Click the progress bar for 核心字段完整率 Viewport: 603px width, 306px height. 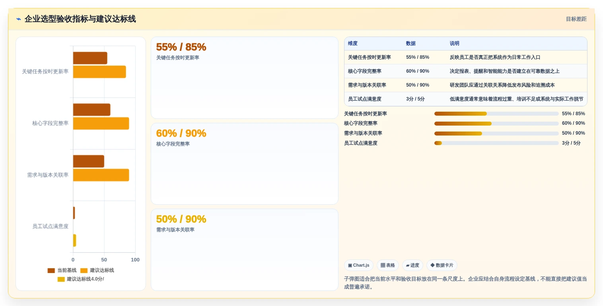coord(496,124)
